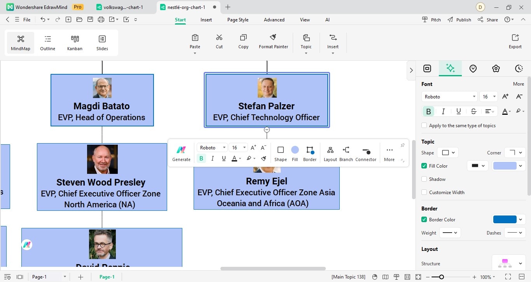Enable the Customize Width checkbox

point(424,193)
